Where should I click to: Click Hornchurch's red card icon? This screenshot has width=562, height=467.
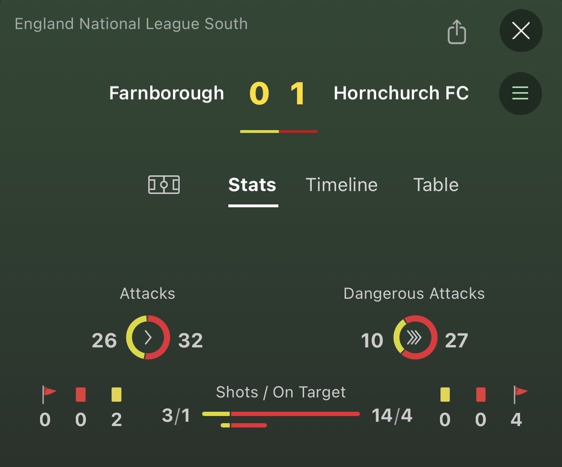pyautogui.click(x=480, y=395)
